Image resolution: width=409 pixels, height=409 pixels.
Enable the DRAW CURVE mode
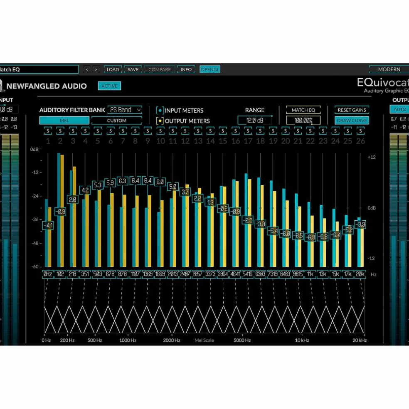click(352, 121)
